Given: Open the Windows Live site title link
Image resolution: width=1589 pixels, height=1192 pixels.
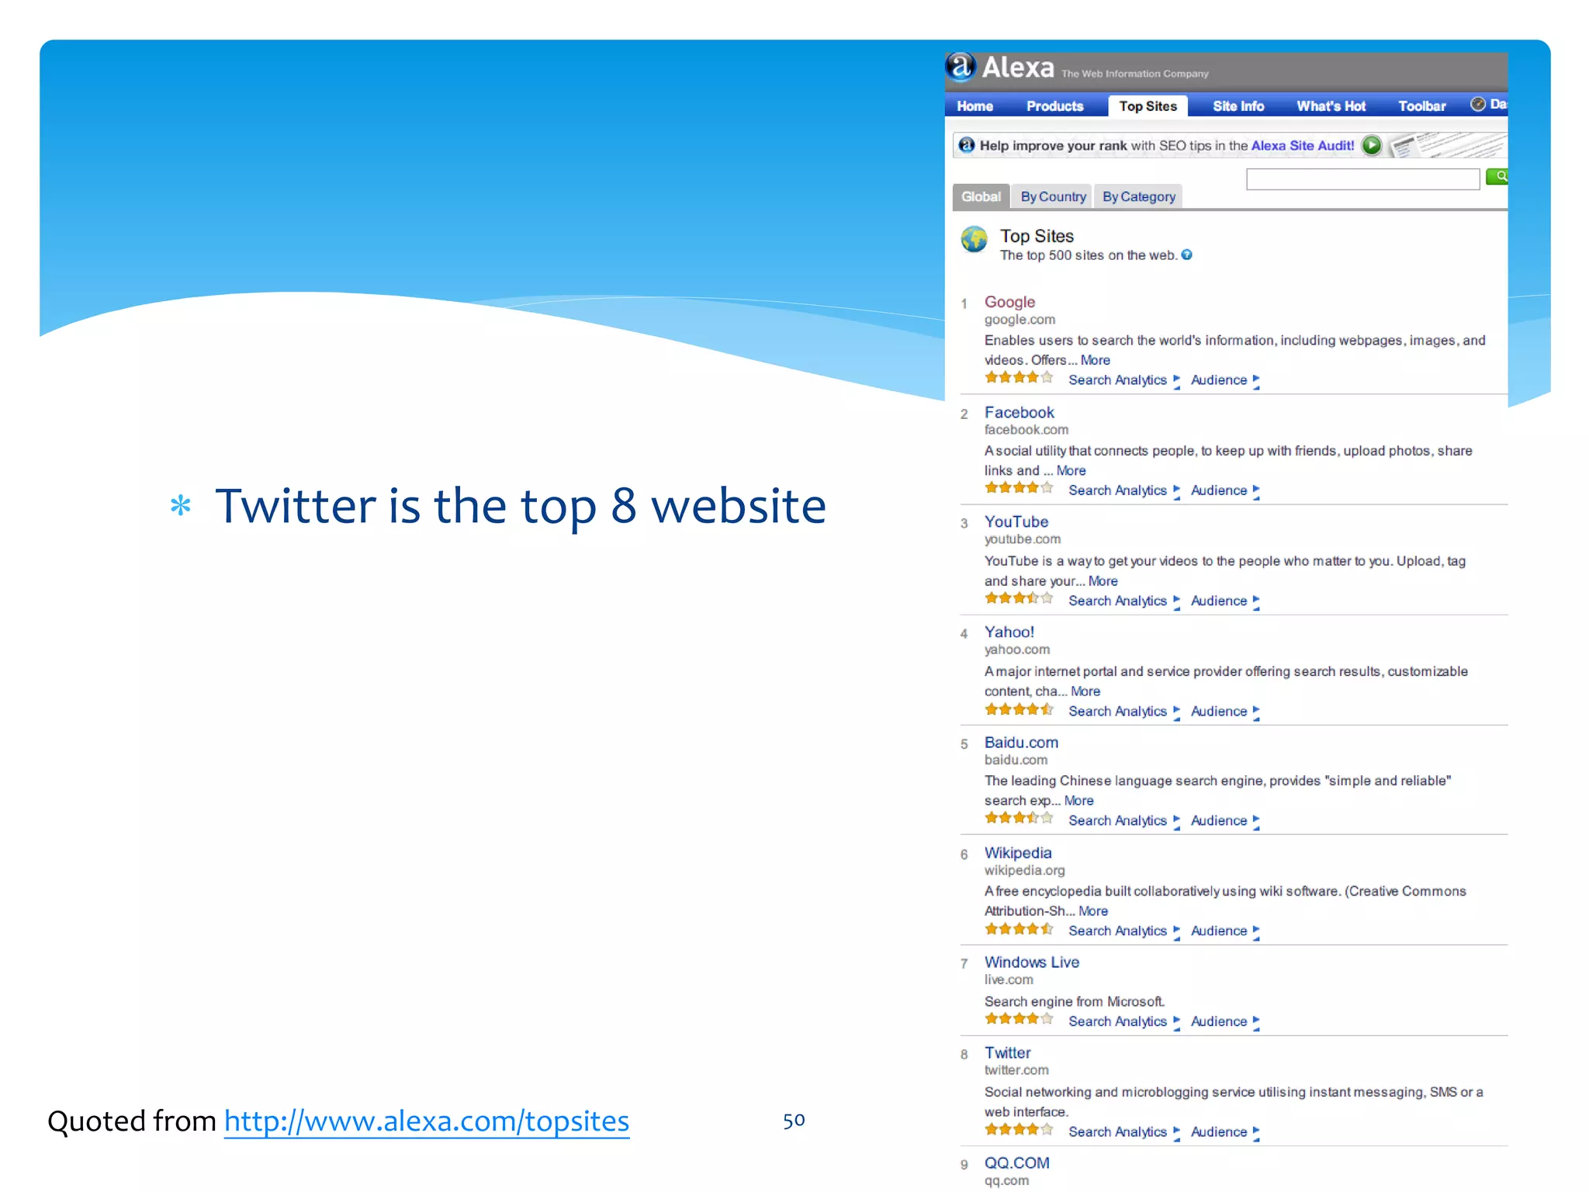Looking at the screenshot, I should coord(1031,962).
